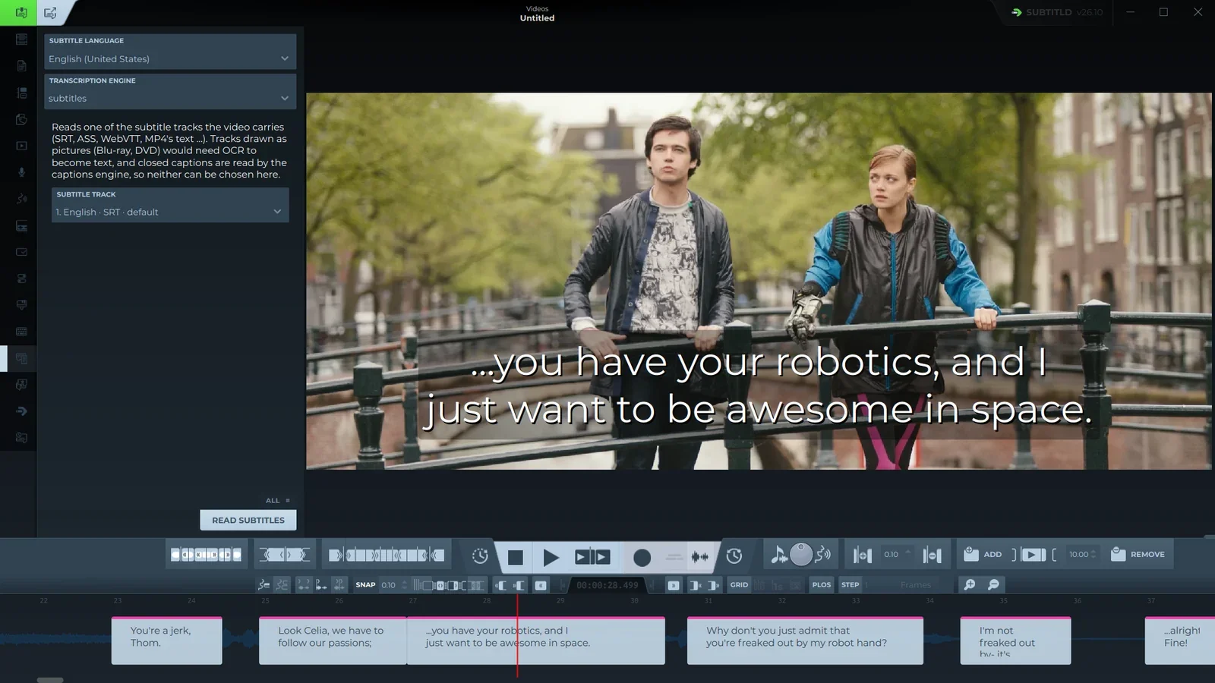Select the 'You're a jerk, Thom.' subtitle block
This screenshot has height=683, width=1215.
[166, 641]
